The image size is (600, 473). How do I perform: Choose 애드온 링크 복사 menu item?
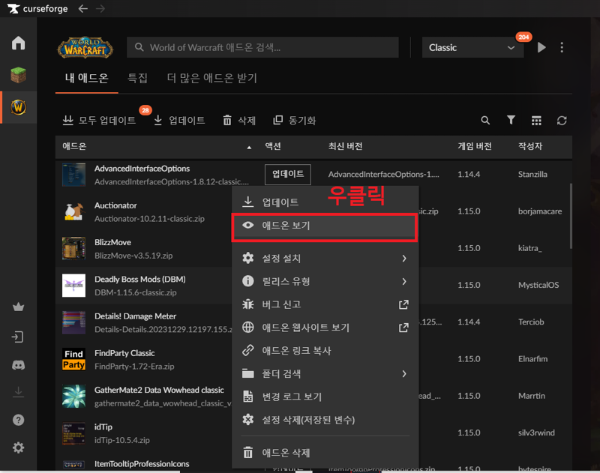(x=325, y=350)
